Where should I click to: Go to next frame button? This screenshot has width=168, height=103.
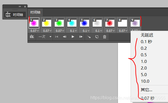tap(81, 37)
